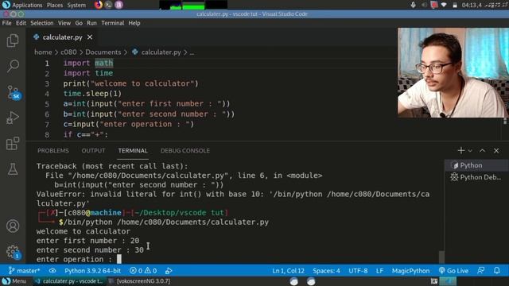The width and height of the screenshot is (509, 286).
Task: Open the File menu
Action: (6, 23)
